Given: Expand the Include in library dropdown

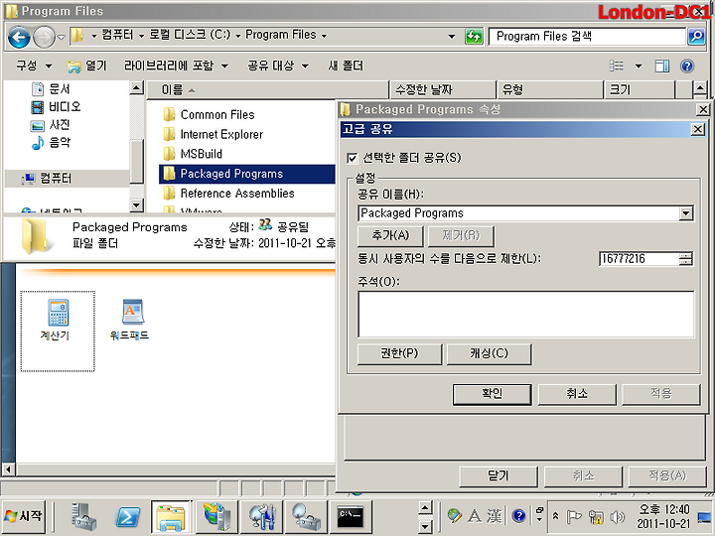Looking at the screenshot, I should tap(176, 67).
